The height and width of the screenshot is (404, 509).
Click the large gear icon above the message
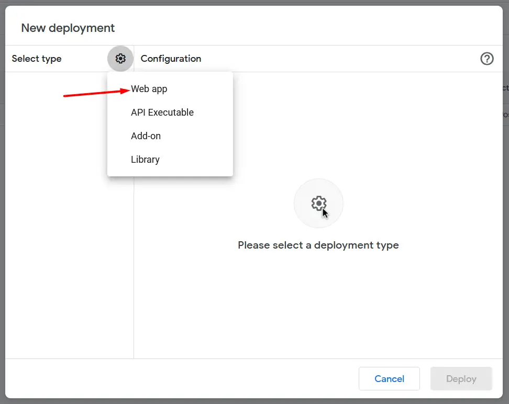(318, 203)
